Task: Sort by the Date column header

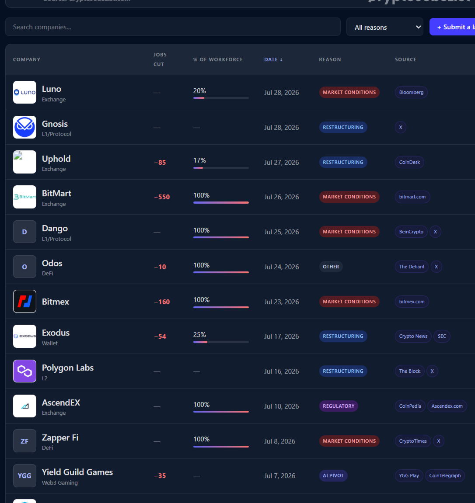Action: pos(273,60)
